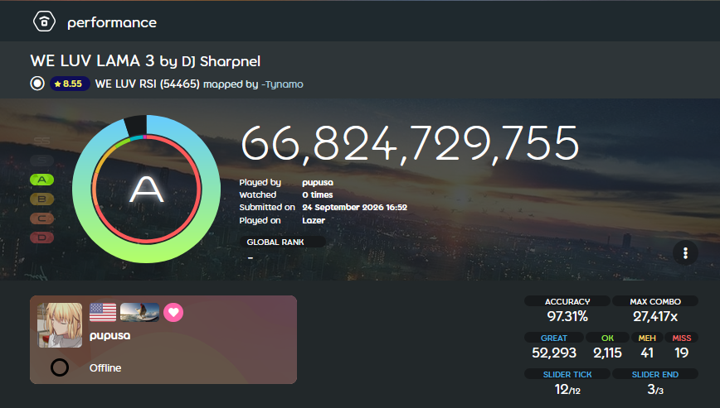Click the large A grade accuracy ring
This screenshot has height=408, width=720.
click(147, 189)
